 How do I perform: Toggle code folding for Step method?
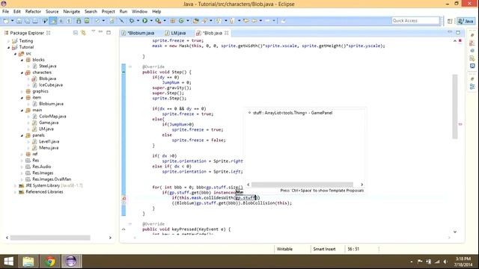(130, 67)
